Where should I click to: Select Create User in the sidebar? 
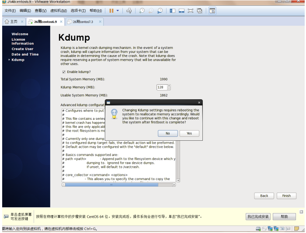click(22, 49)
